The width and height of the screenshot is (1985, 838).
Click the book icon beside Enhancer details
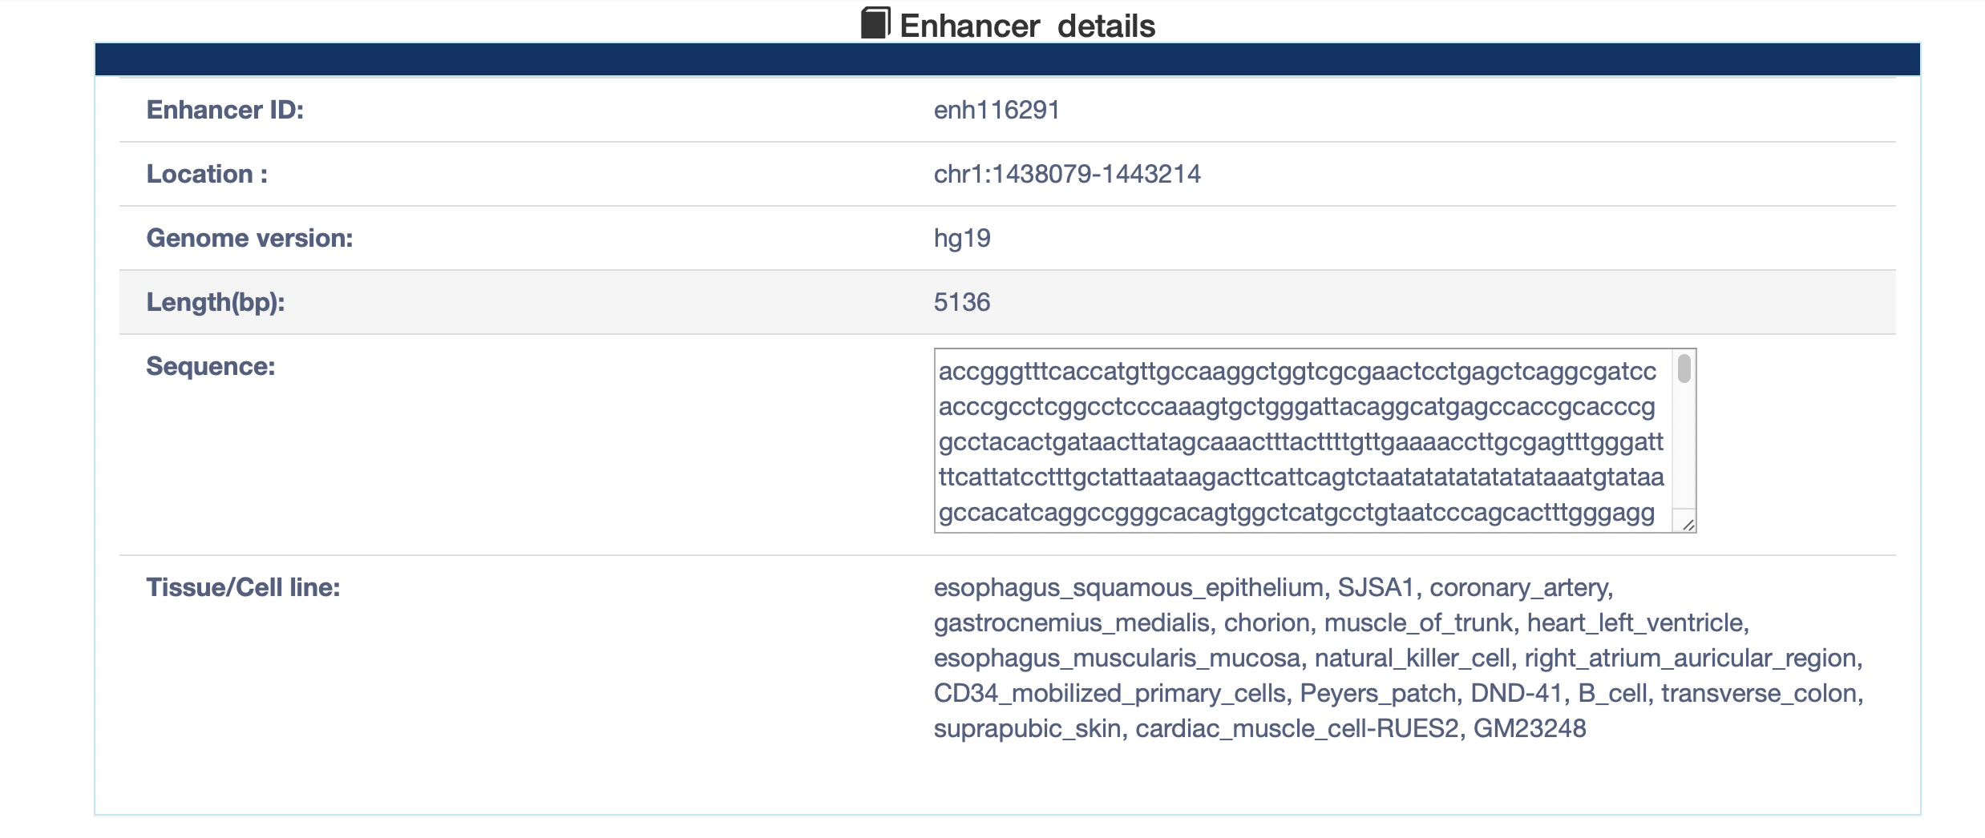tap(875, 23)
